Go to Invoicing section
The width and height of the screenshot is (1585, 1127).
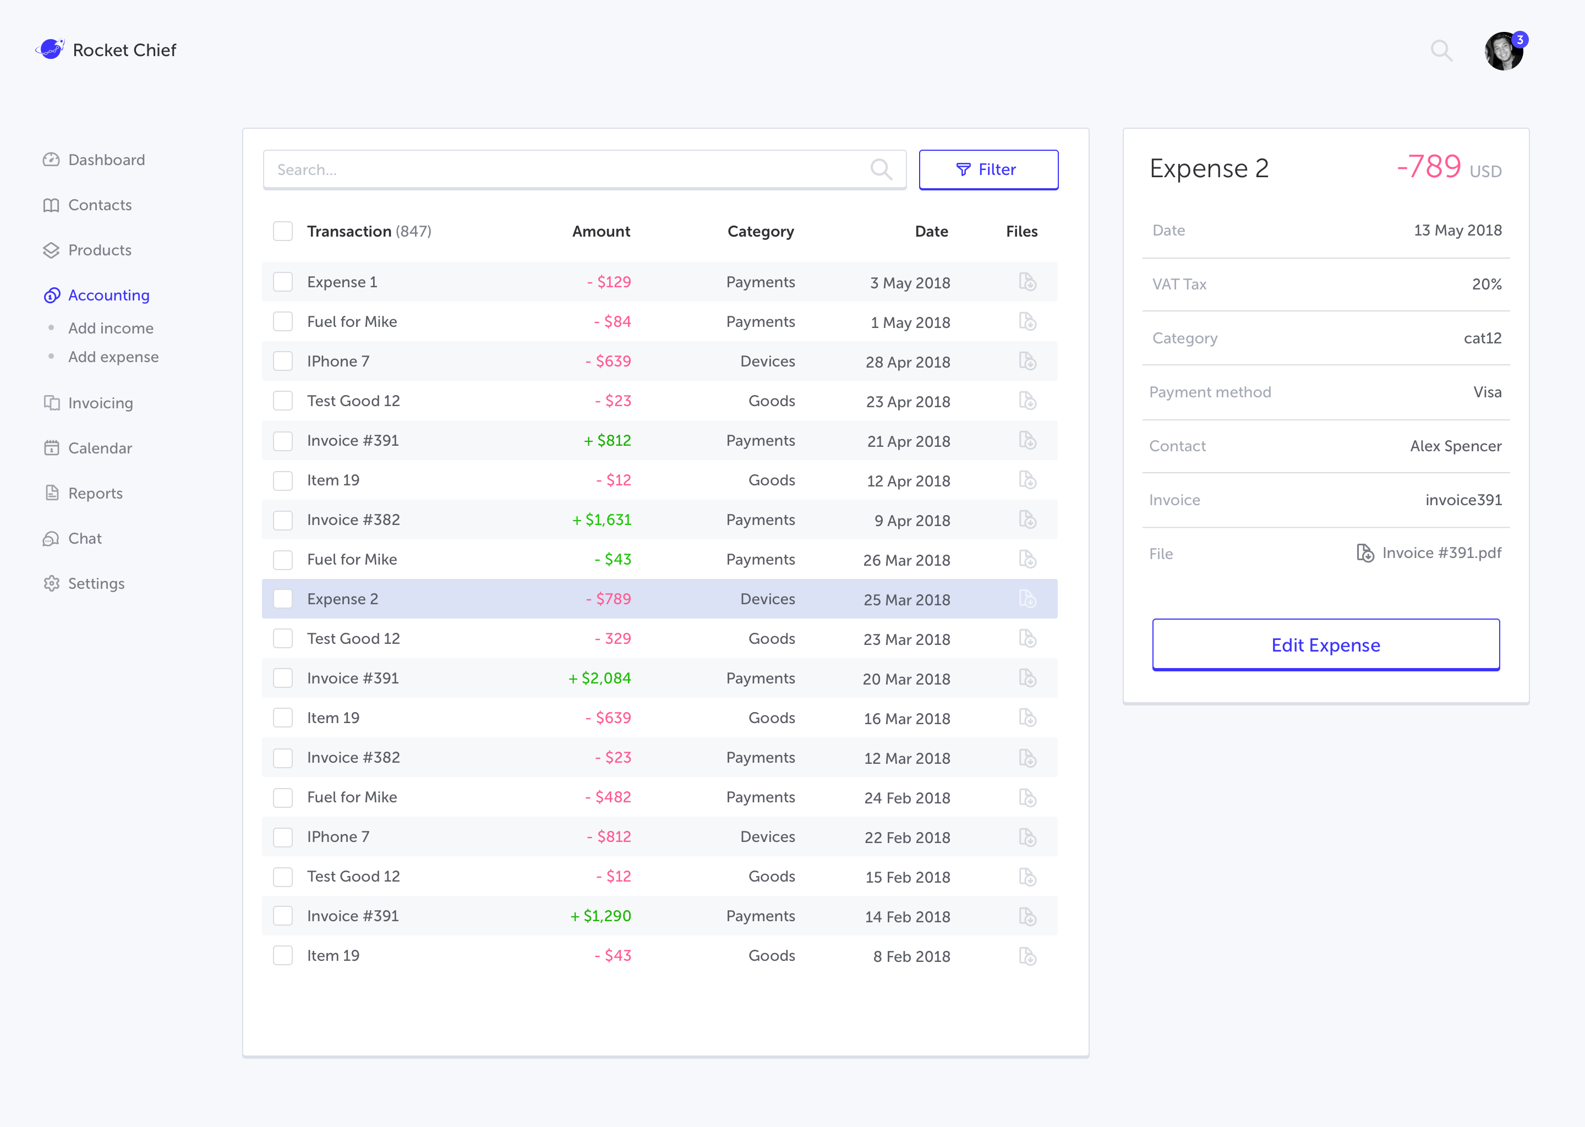[100, 403]
